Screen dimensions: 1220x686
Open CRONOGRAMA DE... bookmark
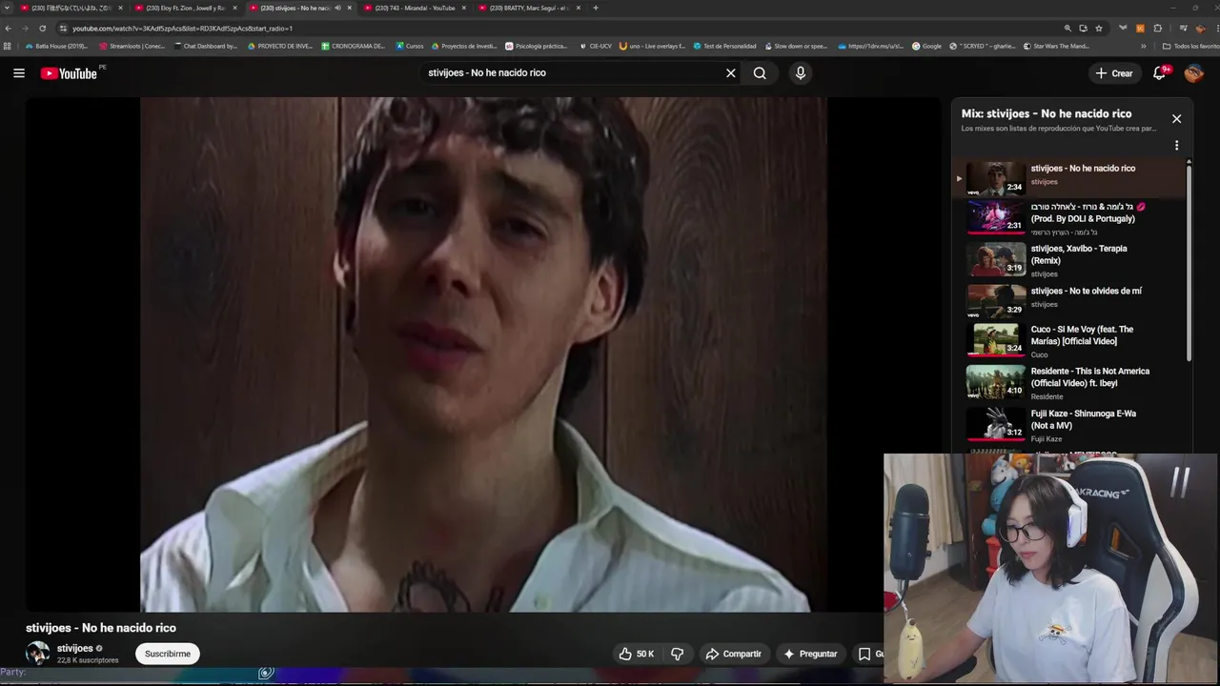(354, 46)
